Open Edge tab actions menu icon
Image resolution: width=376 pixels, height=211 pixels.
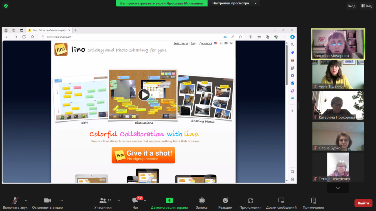click(21, 30)
